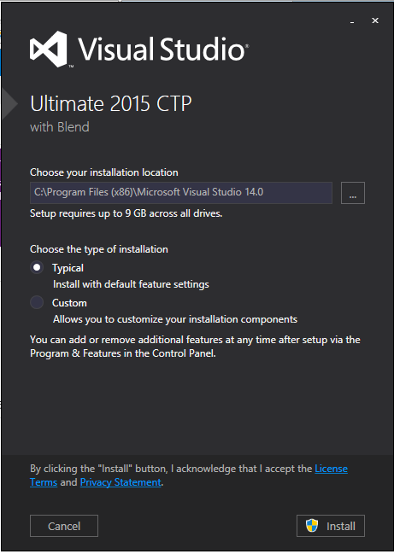394x554 pixels.
Task: Click the installation location path field
Action: pyautogui.click(x=181, y=193)
